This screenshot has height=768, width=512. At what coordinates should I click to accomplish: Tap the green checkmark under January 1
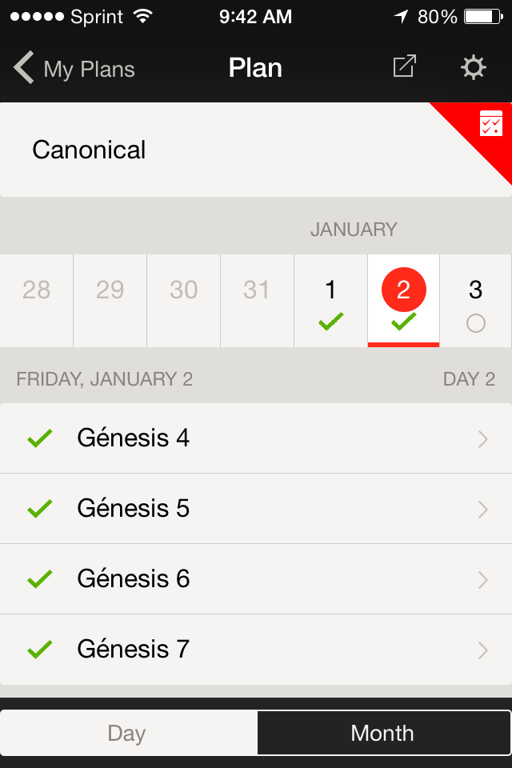[330, 322]
